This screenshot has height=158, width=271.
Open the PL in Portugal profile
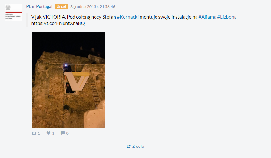39,6
